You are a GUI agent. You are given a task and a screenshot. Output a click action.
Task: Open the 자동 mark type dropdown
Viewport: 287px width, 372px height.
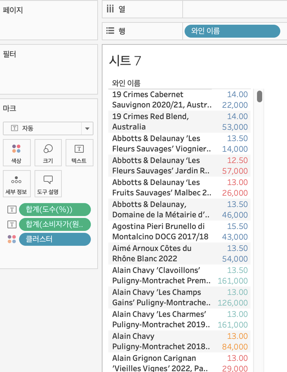pos(48,128)
